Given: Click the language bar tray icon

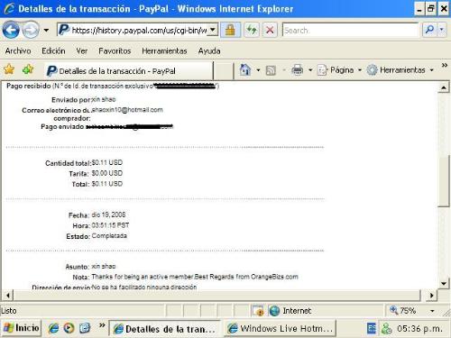Looking at the screenshot, I should tap(372, 329).
